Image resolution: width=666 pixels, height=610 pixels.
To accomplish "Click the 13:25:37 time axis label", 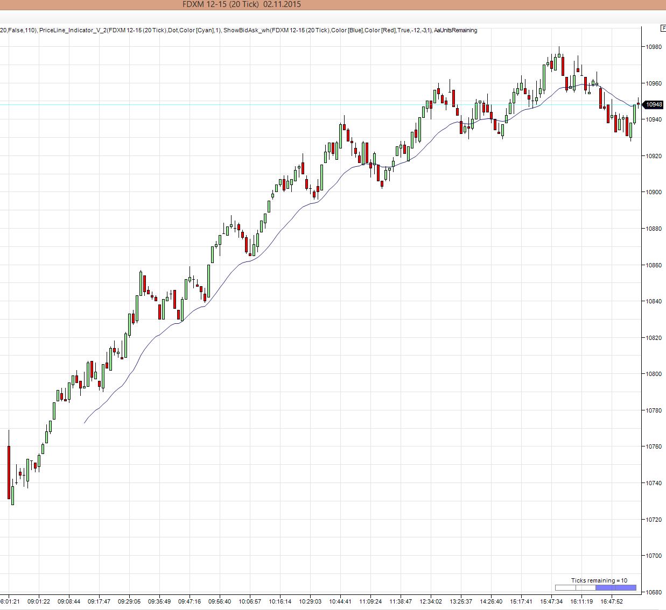I will click(461, 601).
